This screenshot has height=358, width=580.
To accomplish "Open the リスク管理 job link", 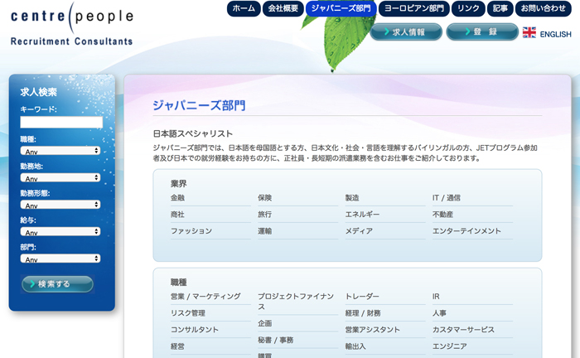I will click(x=188, y=313).
